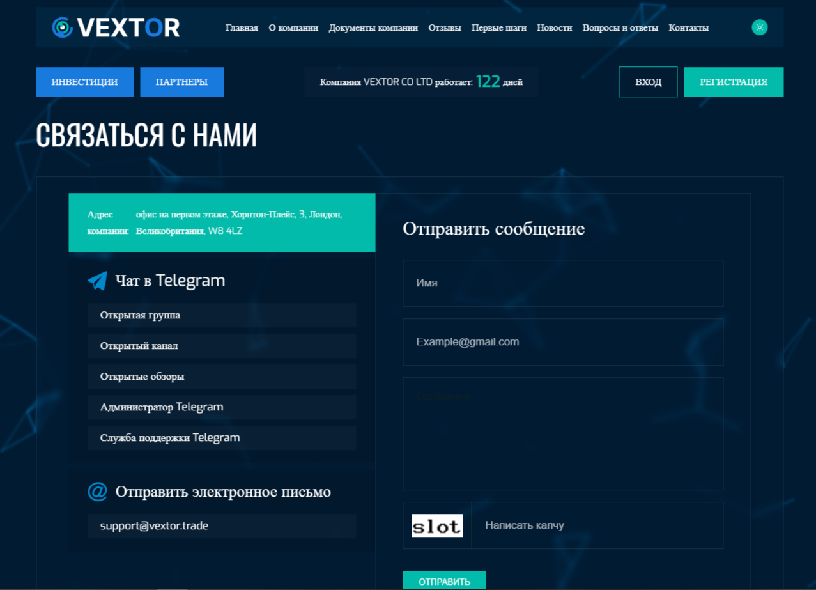Click the Отправить сообщение heading
Image resolution: width=816 pixels, height=590 pixels.
coord(494,229)
